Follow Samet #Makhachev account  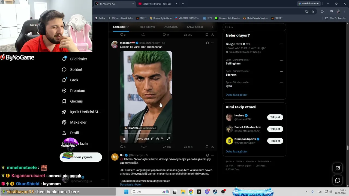275,129
